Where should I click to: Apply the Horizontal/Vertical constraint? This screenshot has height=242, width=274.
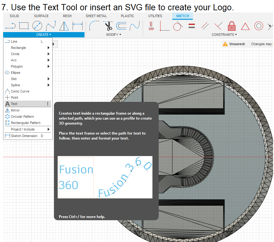tap(151, 26)
